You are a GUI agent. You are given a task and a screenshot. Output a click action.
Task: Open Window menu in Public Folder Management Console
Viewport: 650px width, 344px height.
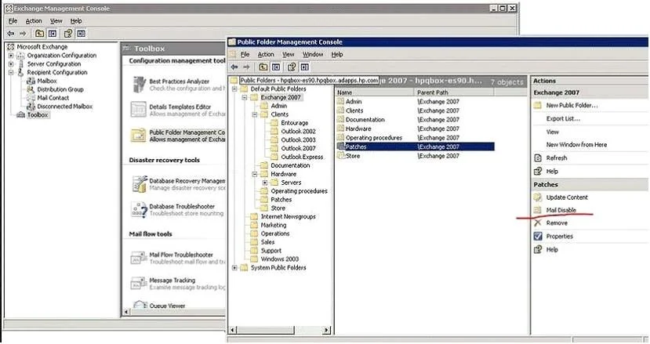pyautogui.click(x=313, y=54)
